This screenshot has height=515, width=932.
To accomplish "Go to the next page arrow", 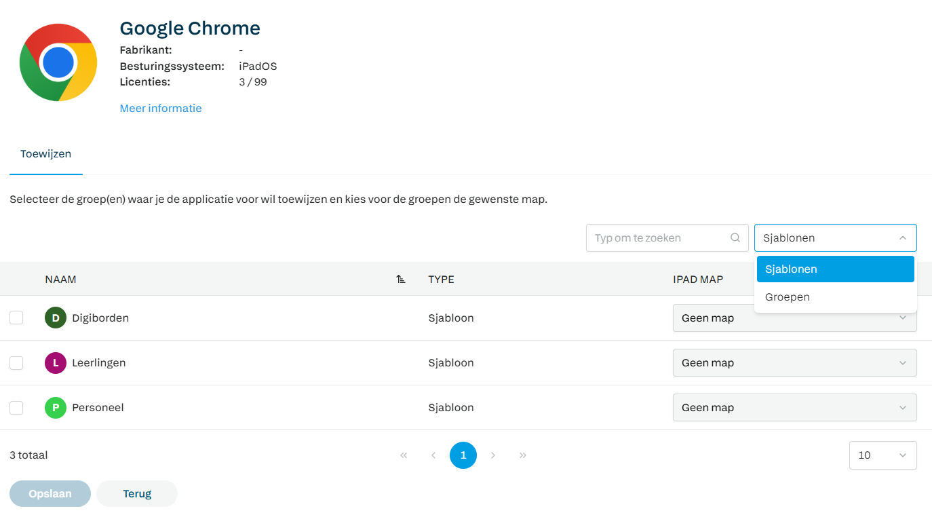I will tap(493, 455).
